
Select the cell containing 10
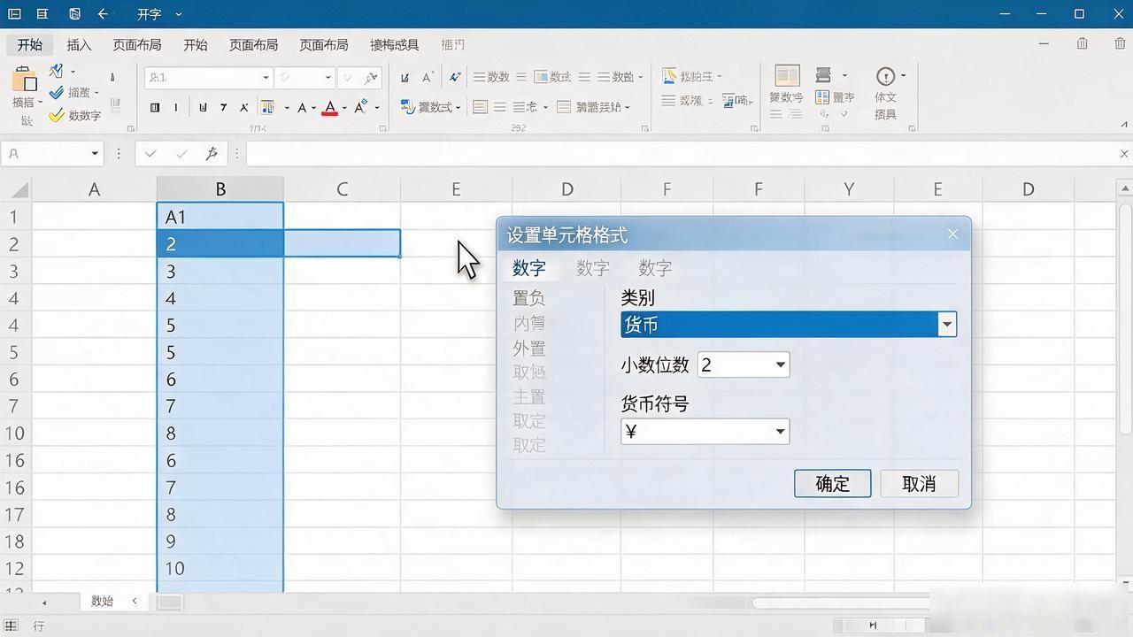click(220, 568)
